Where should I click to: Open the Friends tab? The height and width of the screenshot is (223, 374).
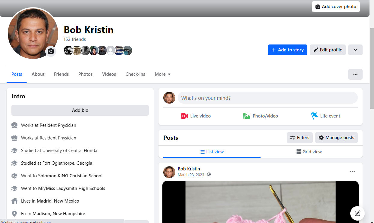(61, 74)
